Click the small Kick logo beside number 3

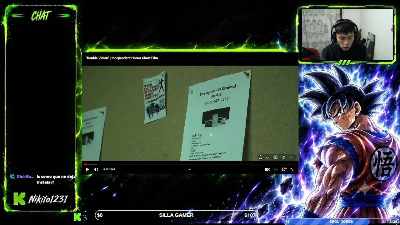click(x=77, y=217)
